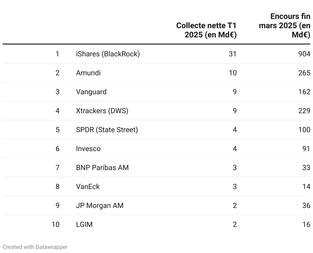The width and height of the screenshot is (313, 253).
Task: Select the Xtrackers encours value 229
Action: point(304,111)
